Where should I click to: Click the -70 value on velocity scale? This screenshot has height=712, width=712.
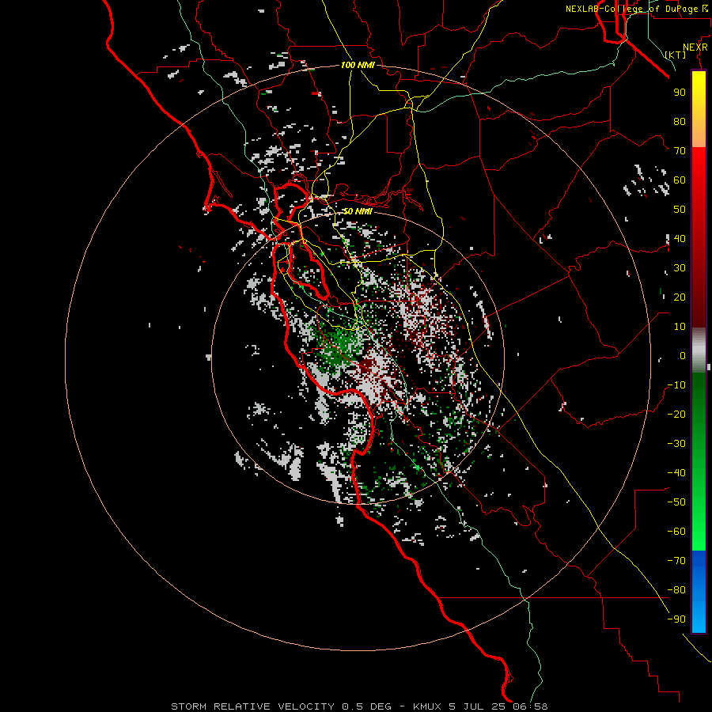pyautogui.click(x=676, y=561)
